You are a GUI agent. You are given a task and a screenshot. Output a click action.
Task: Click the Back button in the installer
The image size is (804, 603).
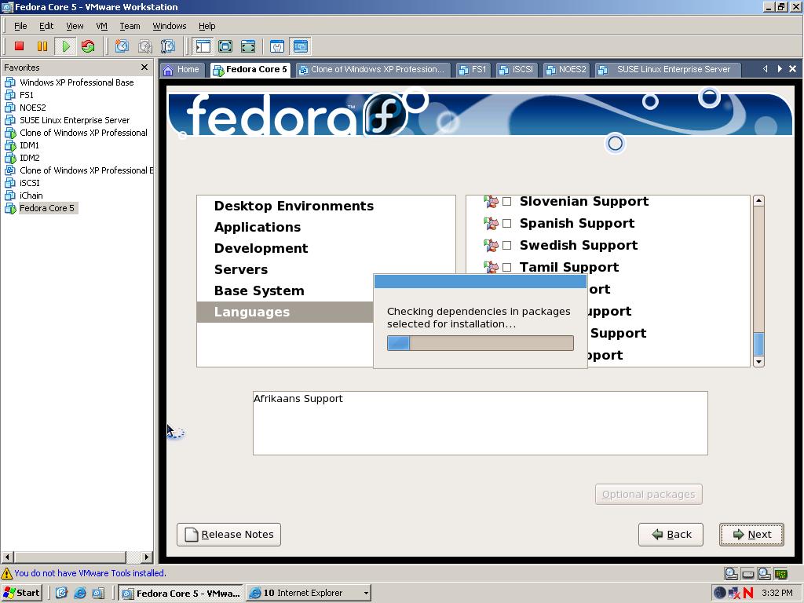pyautogui.click(x=671, y=535)
